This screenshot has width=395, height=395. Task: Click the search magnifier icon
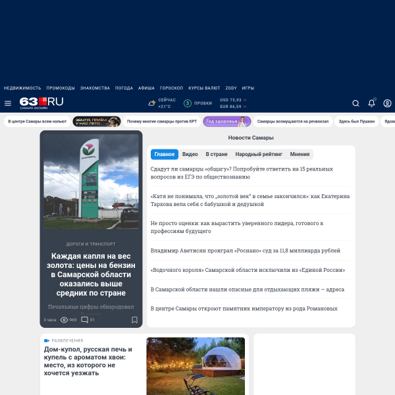point(355,103)
